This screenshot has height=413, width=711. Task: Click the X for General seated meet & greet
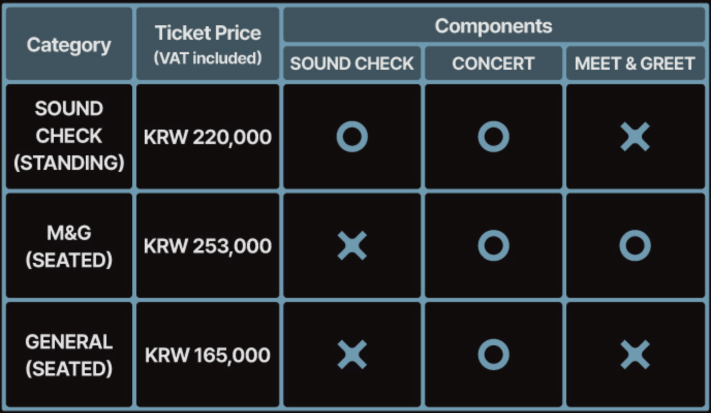coord(635,355)
